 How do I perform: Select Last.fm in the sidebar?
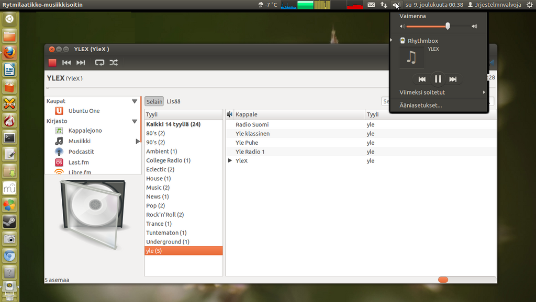pyautogui.click(x=79, y=162)
